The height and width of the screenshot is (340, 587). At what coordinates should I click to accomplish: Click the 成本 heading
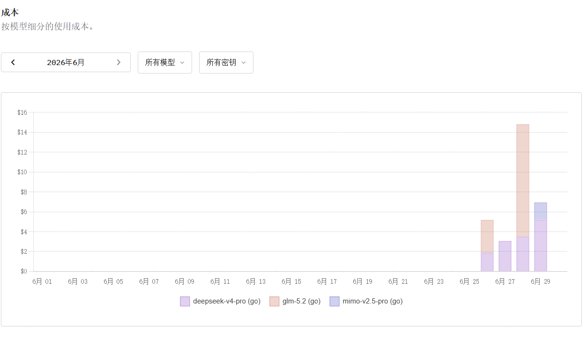point(10,13)
